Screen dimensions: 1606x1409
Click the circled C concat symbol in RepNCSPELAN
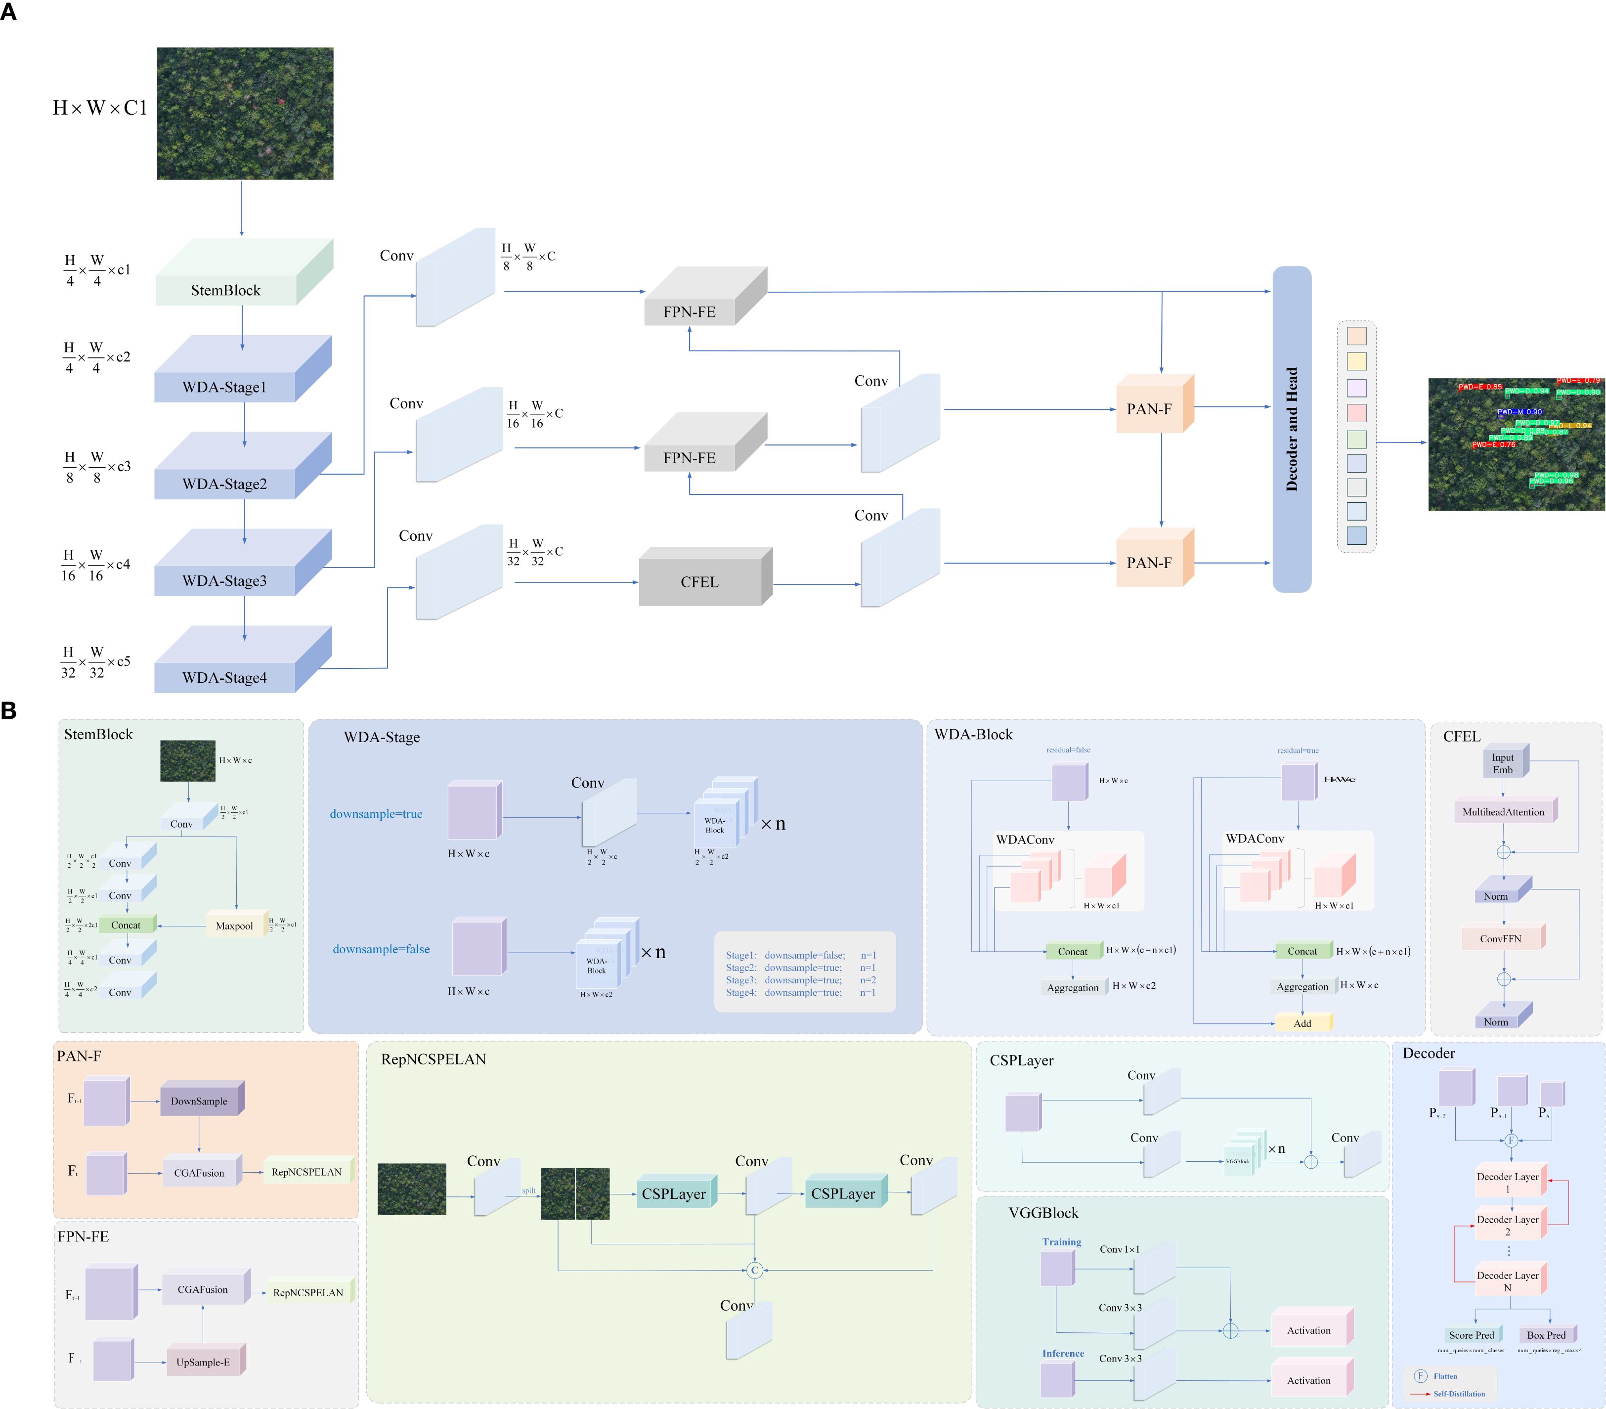pyautogui.click(x=754, y=1270)
